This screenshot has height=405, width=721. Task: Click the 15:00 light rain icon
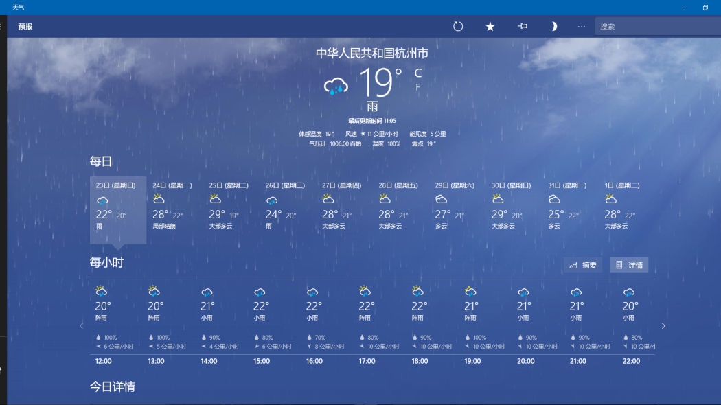click(260, 292)
